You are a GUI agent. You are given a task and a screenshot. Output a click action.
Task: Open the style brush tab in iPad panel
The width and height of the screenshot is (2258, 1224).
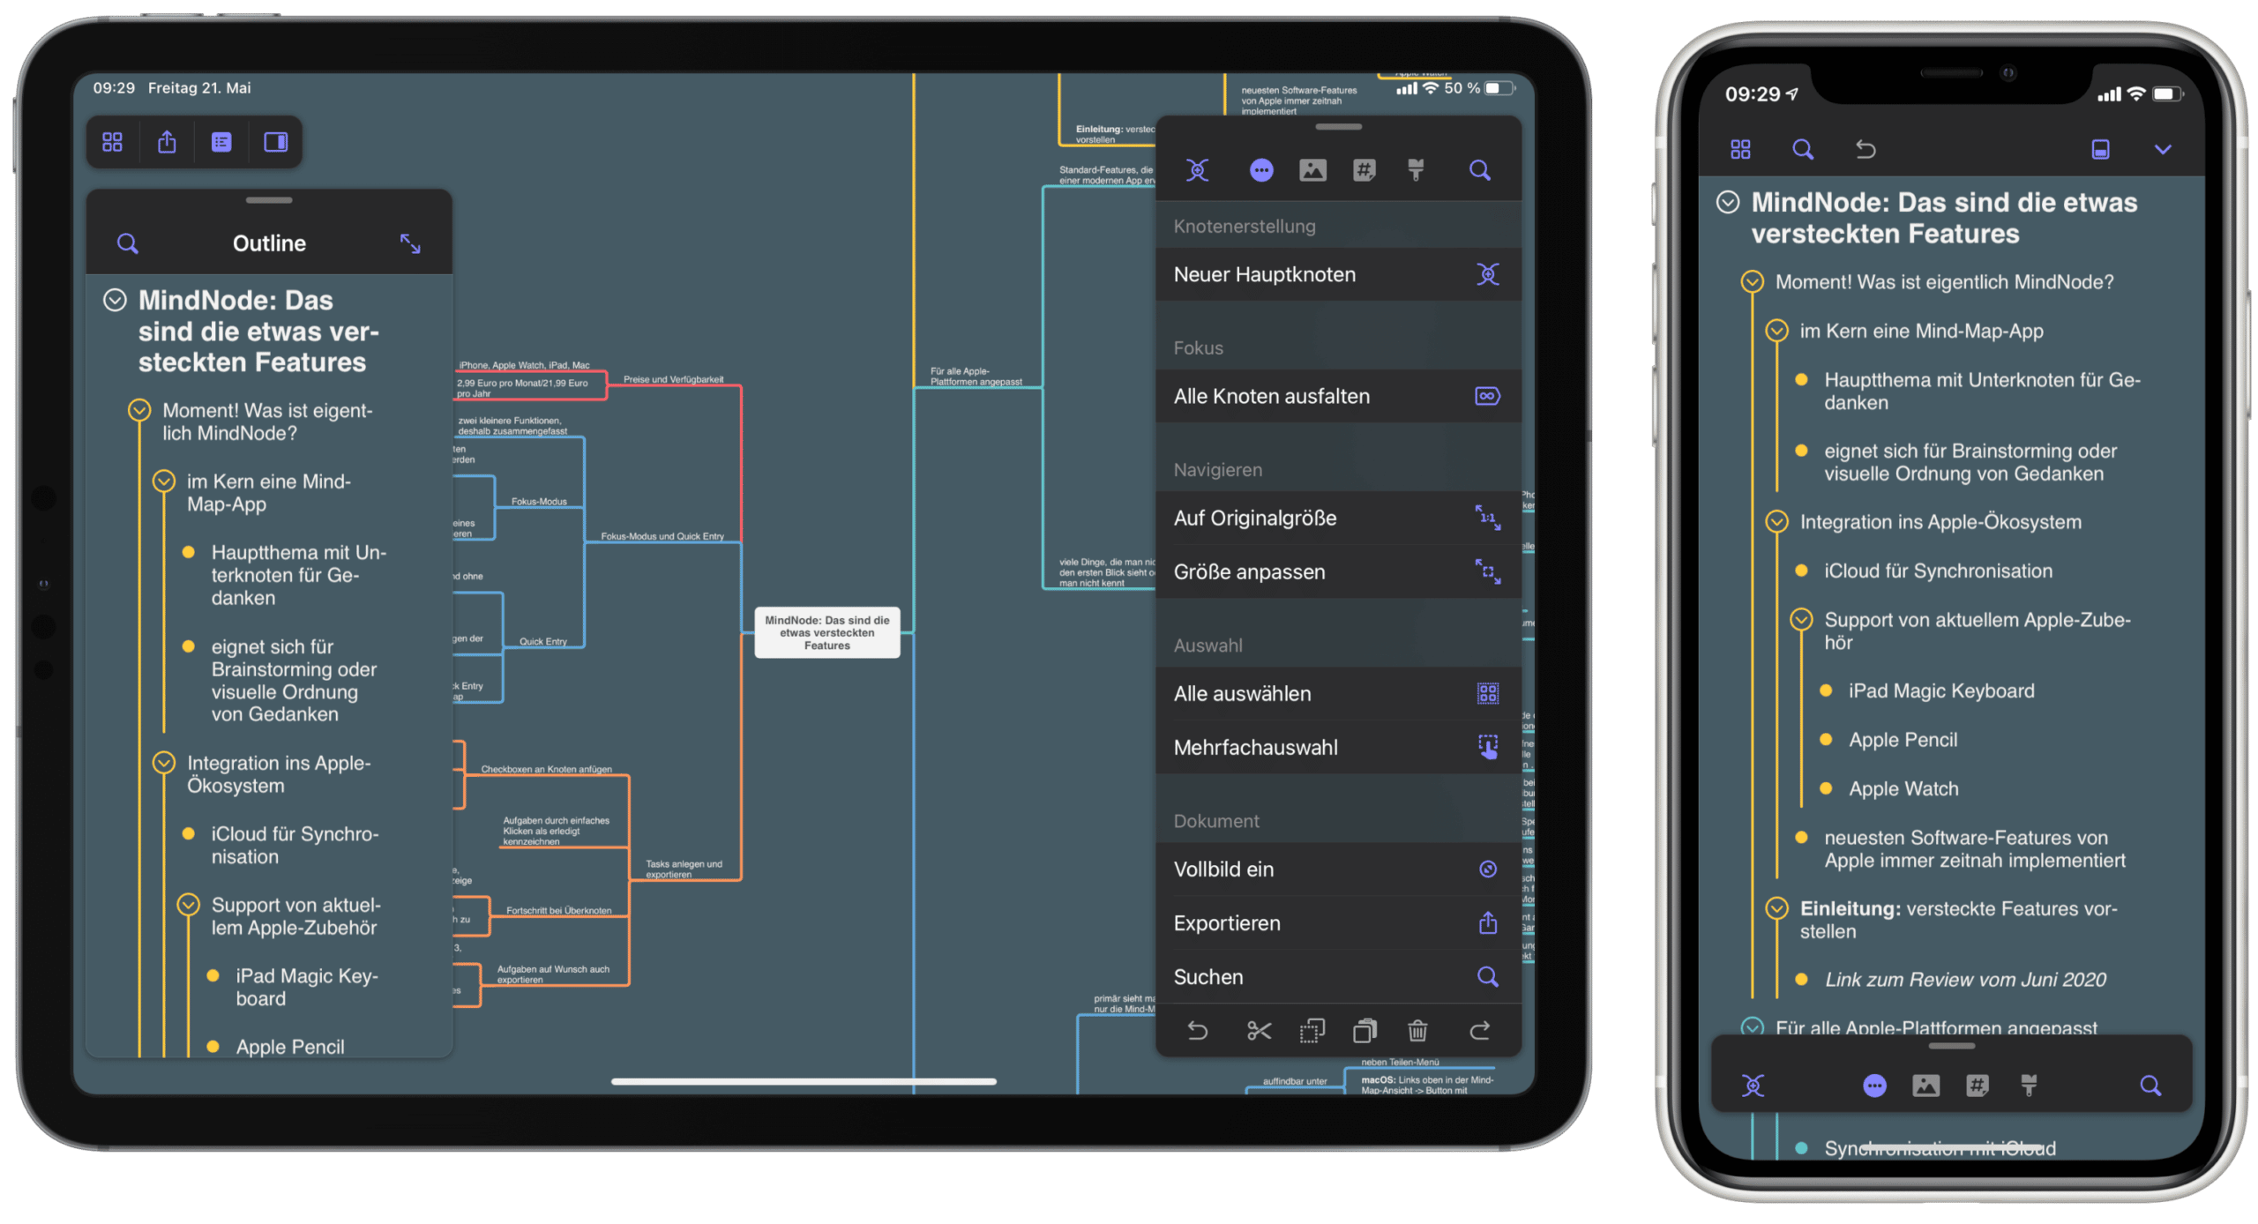(1416, 169)
